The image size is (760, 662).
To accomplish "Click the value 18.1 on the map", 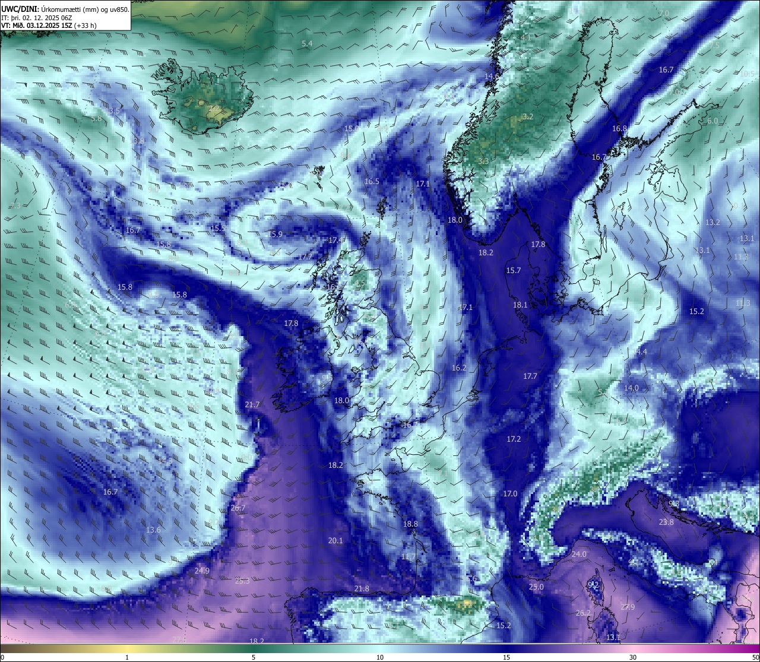I will [520, 305].
